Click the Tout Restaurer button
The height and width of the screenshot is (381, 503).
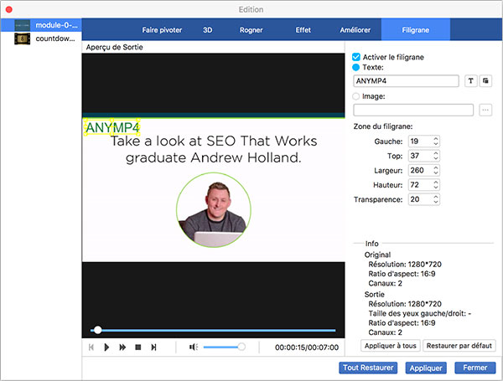pyautogui.click(x=368, y=368)
